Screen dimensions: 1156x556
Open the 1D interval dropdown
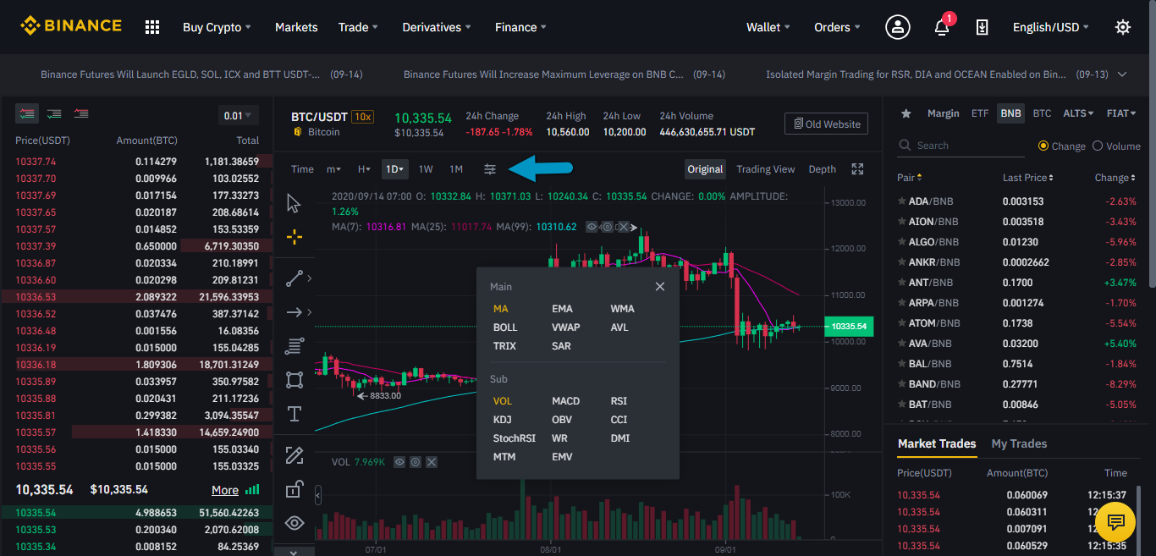395,169
